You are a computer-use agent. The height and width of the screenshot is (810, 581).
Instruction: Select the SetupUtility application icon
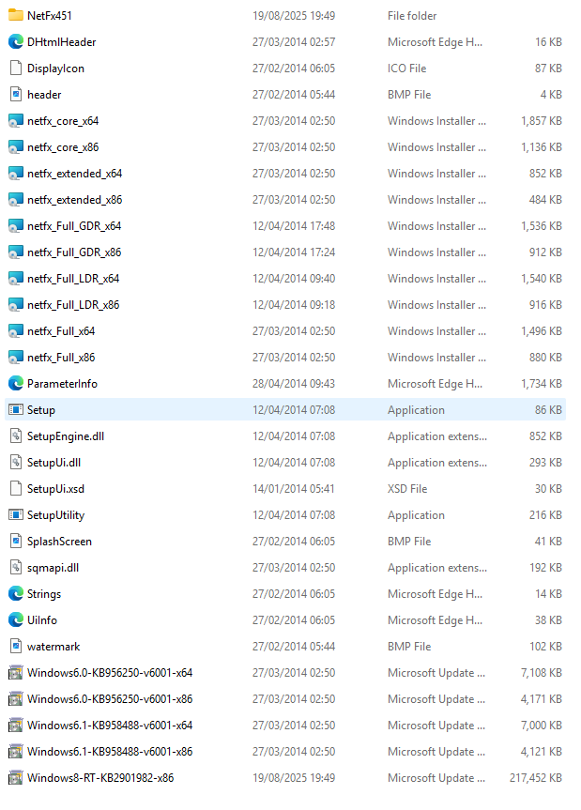pyautogui.click(x=16, y=515)
